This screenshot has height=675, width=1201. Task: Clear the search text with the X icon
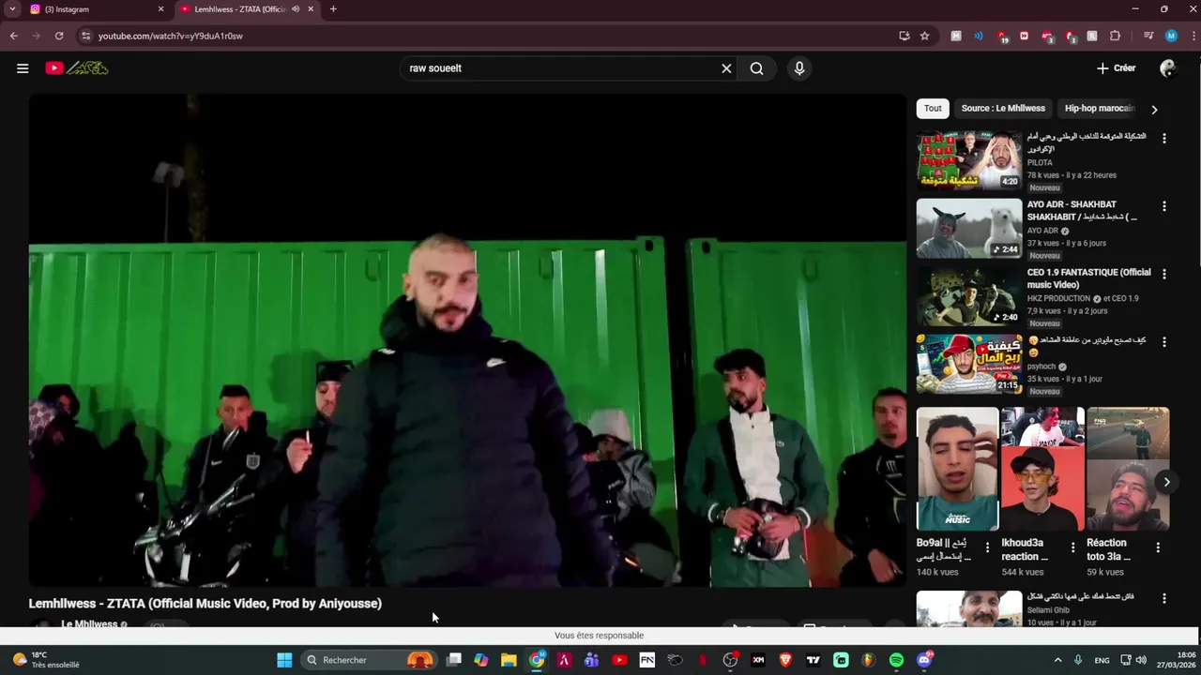coord(726,68)
